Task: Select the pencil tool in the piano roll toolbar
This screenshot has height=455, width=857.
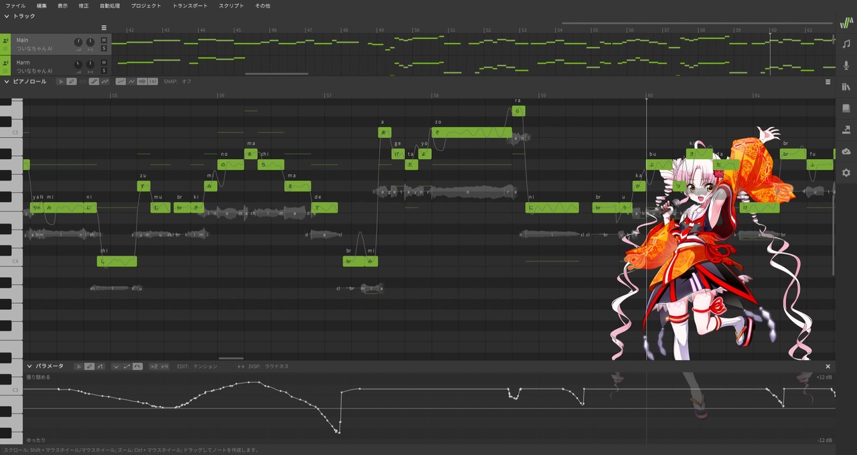Action: (71, 82)
